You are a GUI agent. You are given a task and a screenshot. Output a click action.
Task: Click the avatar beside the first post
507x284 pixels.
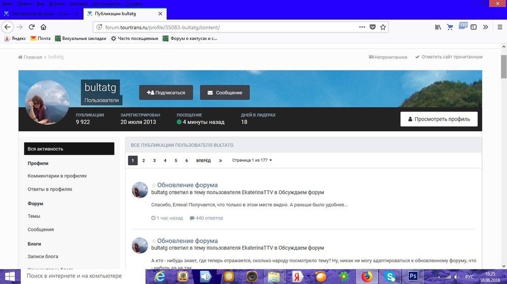(140, 190)
